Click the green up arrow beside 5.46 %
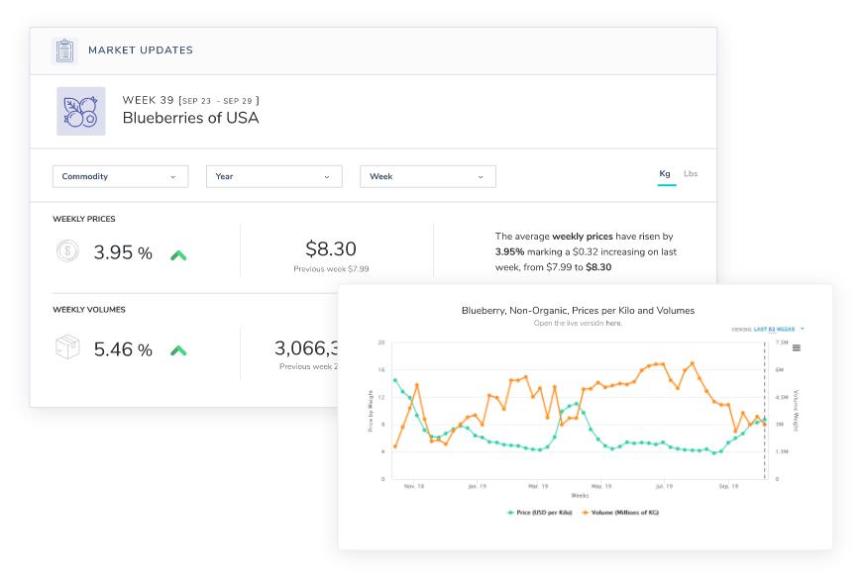 178,350
